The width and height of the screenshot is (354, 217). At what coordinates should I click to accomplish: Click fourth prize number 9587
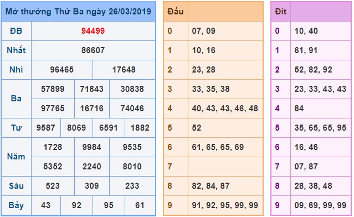[x=46, y=128]
